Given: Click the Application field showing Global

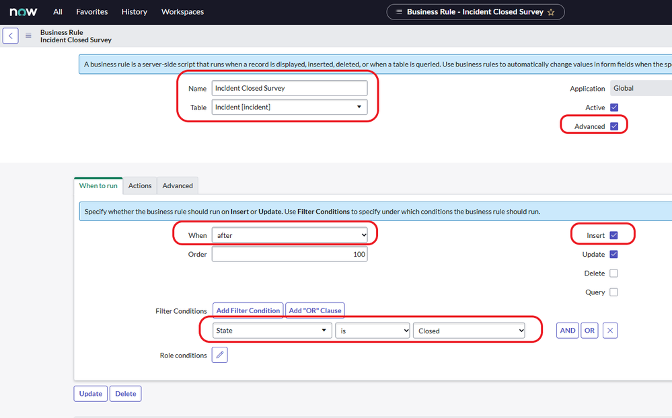Looking at the screenshot, I should click(x=640, y=88).
